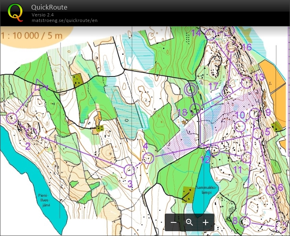Select control circle 18
The width and height of the screenshot is (290, 236).
[195, 108]
